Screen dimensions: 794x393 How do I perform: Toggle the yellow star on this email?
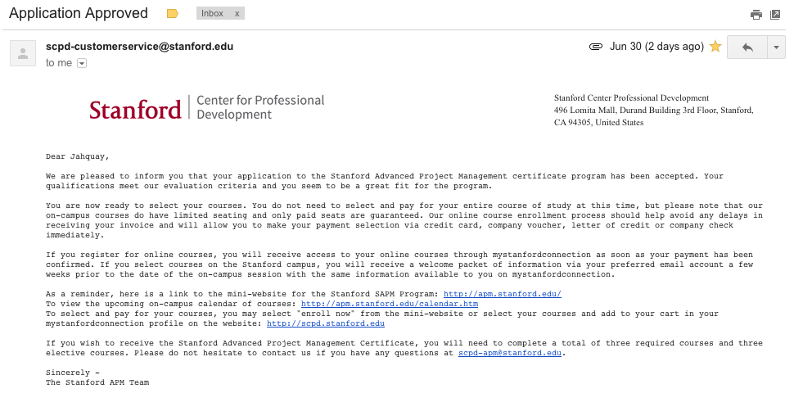[x=715, y=47]
